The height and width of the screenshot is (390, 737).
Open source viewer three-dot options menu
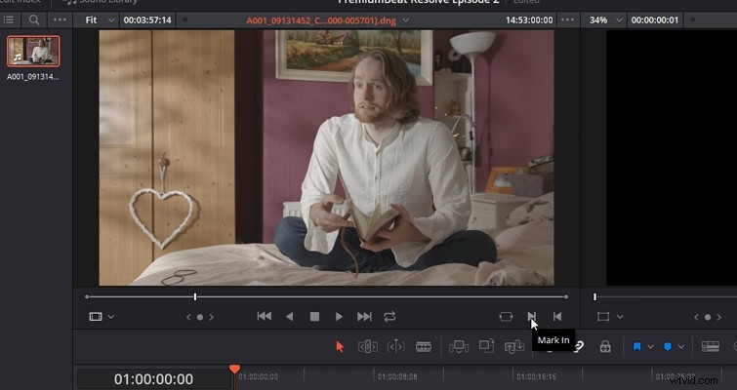(x=567, y=20)
